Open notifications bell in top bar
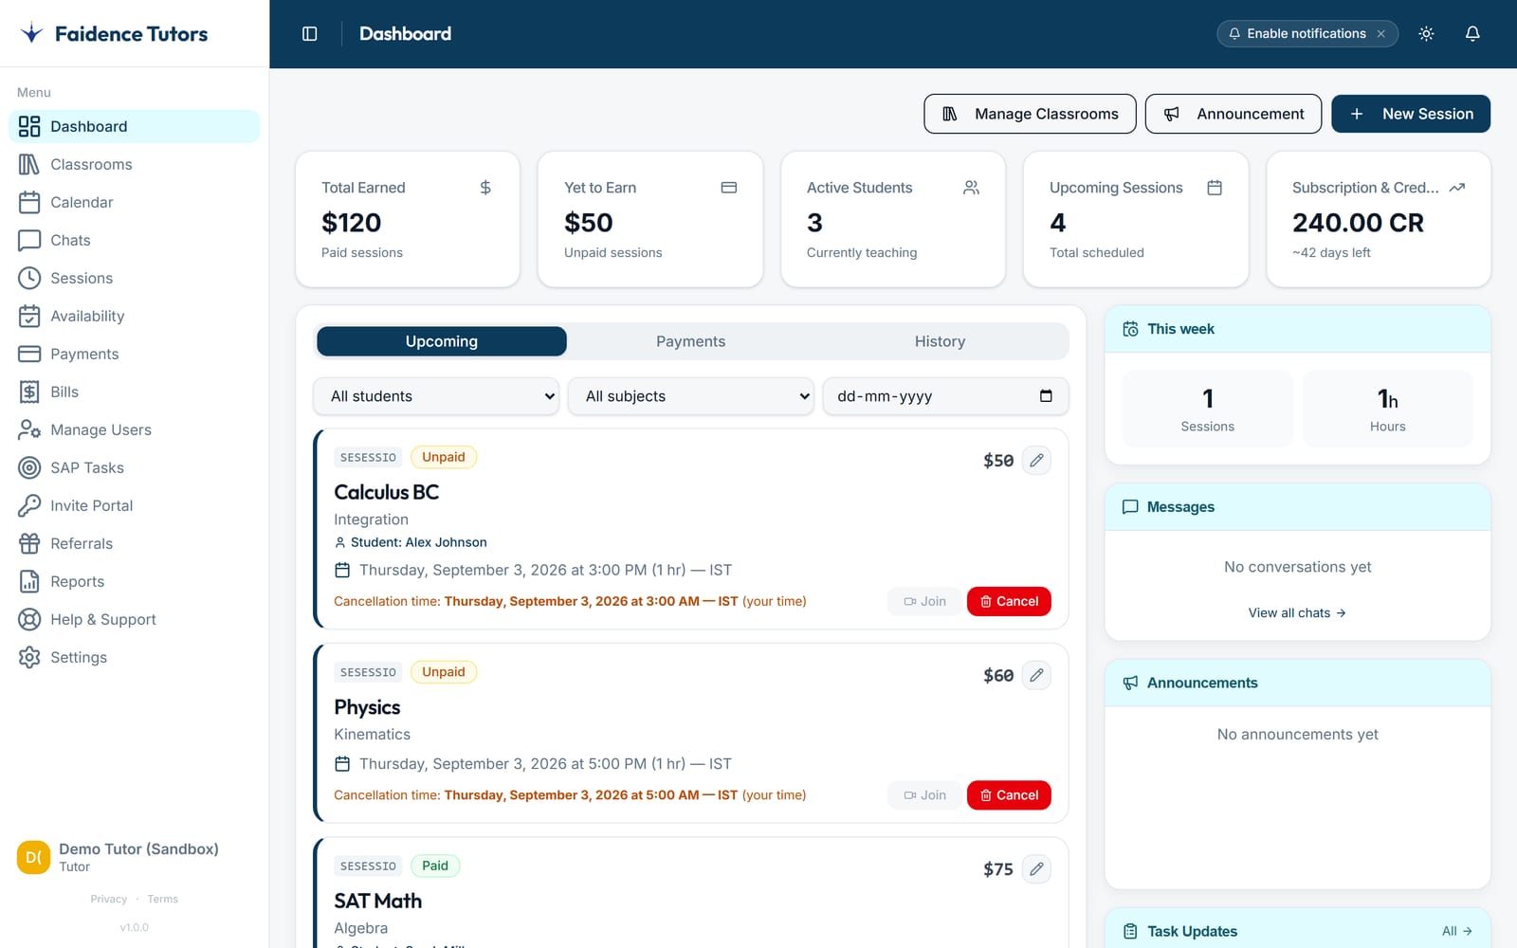Image resolution: width=1517 pixels, height=948 pixels. point(1472,34)
